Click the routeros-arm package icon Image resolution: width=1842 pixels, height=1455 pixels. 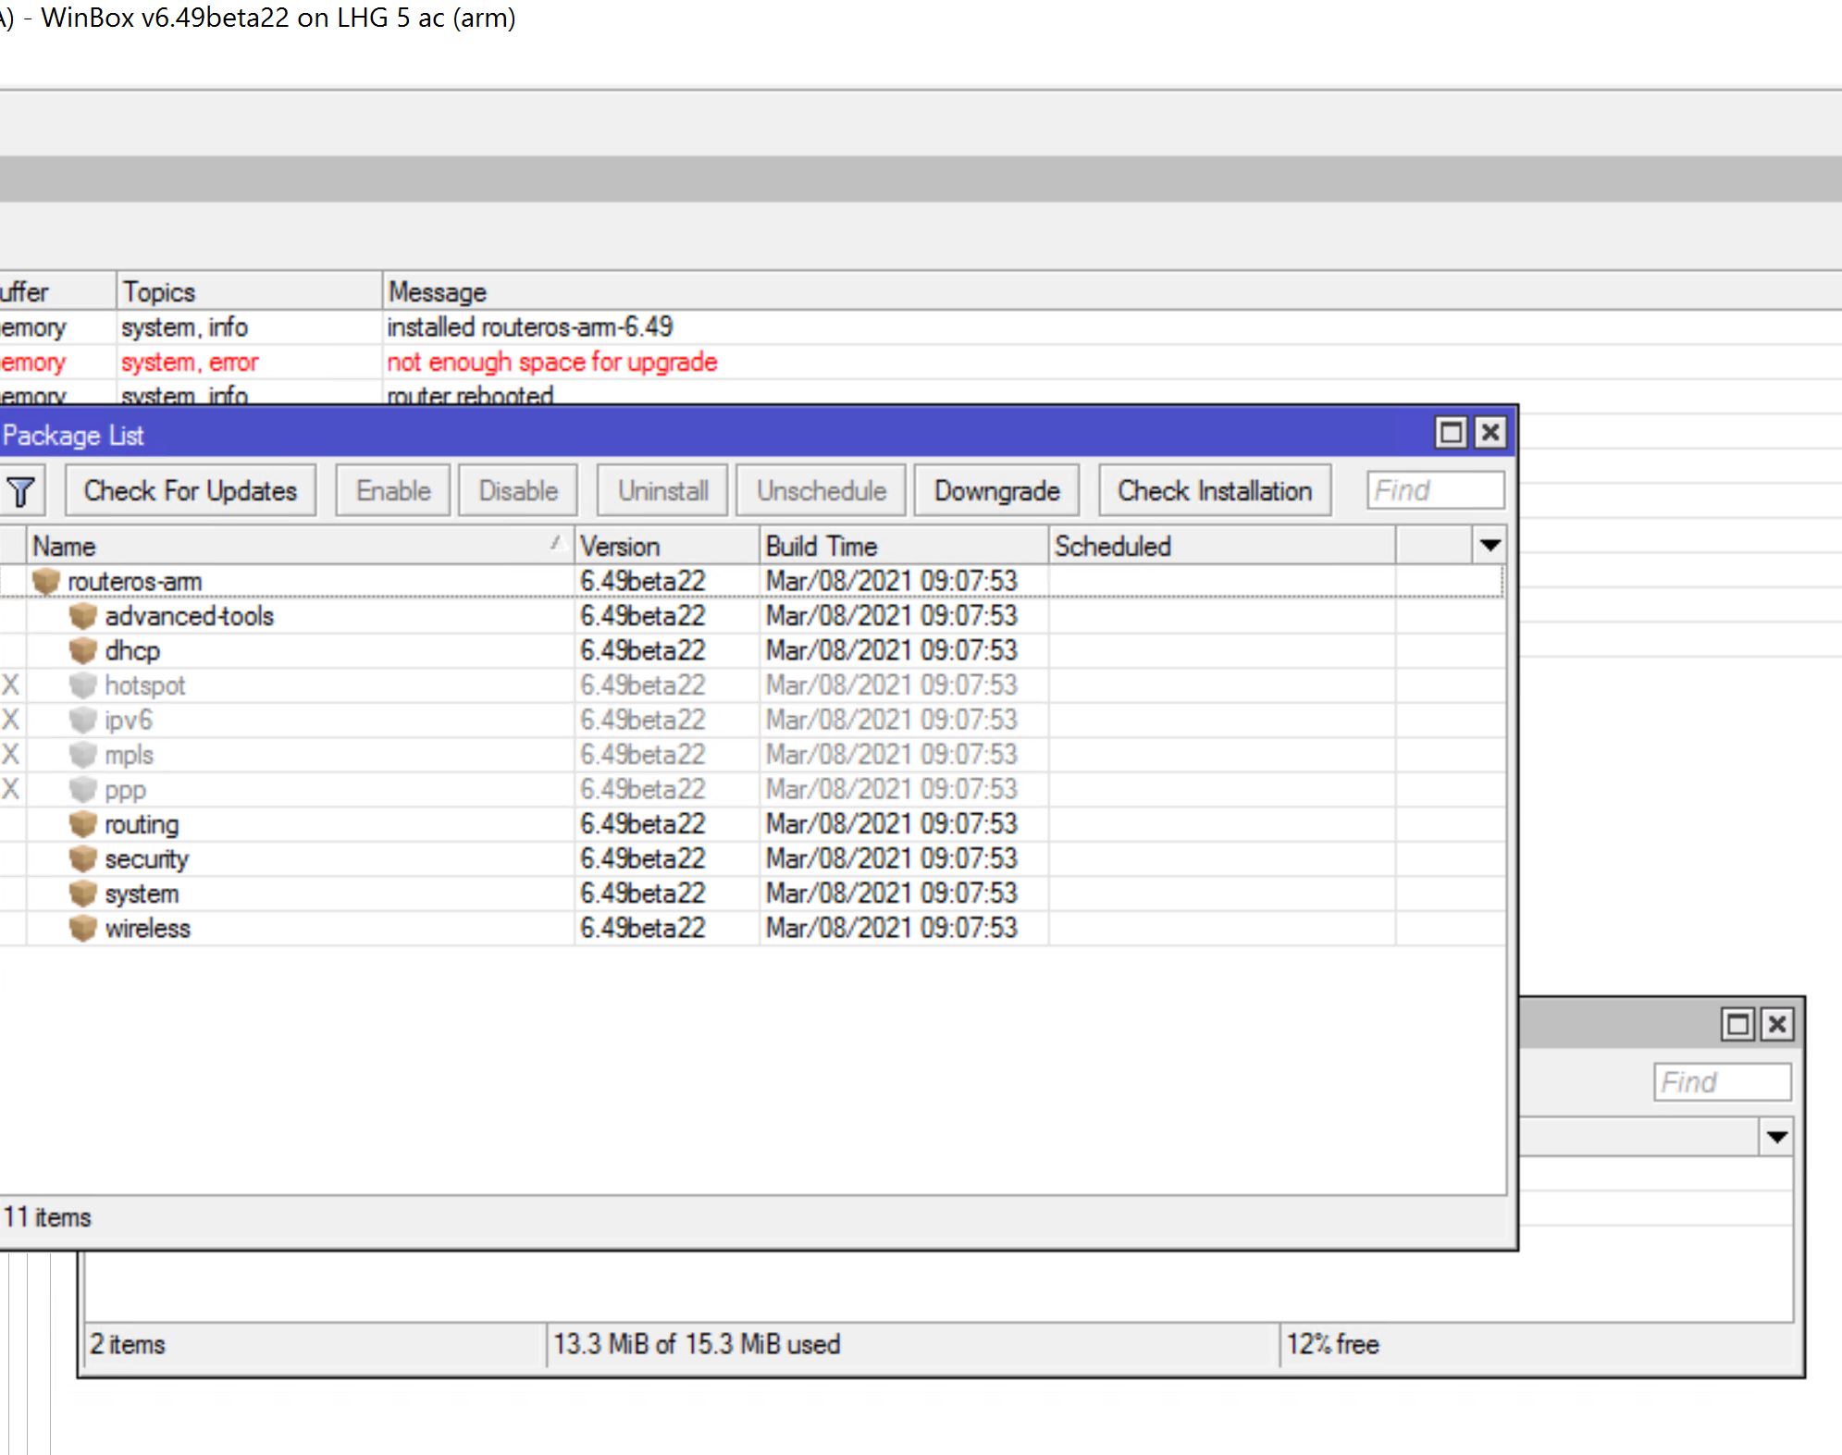45,582
